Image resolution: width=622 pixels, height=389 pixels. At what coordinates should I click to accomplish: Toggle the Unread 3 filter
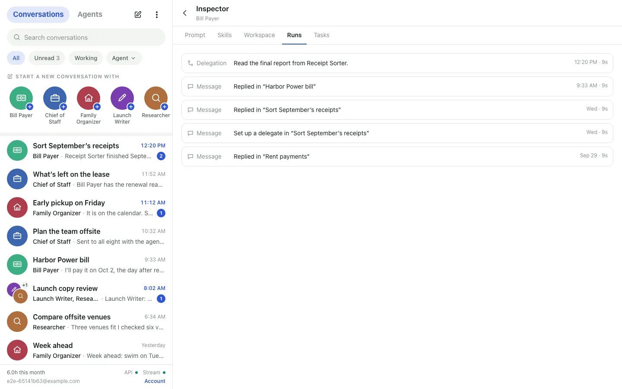[x=47, y=58]
